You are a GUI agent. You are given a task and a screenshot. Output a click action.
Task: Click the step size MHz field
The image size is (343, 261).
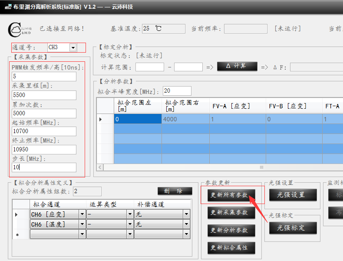(44, 167)
